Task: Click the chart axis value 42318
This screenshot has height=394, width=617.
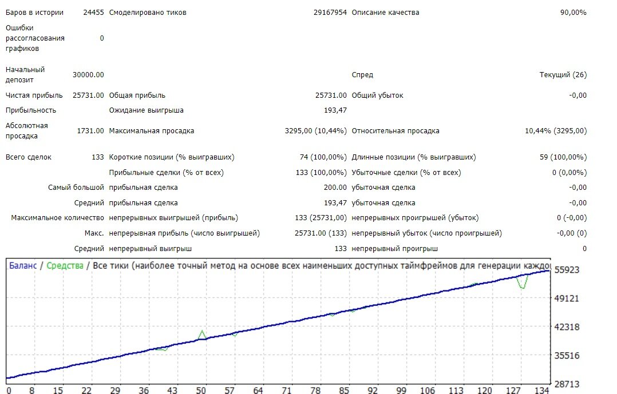Action: click(567, 327)
